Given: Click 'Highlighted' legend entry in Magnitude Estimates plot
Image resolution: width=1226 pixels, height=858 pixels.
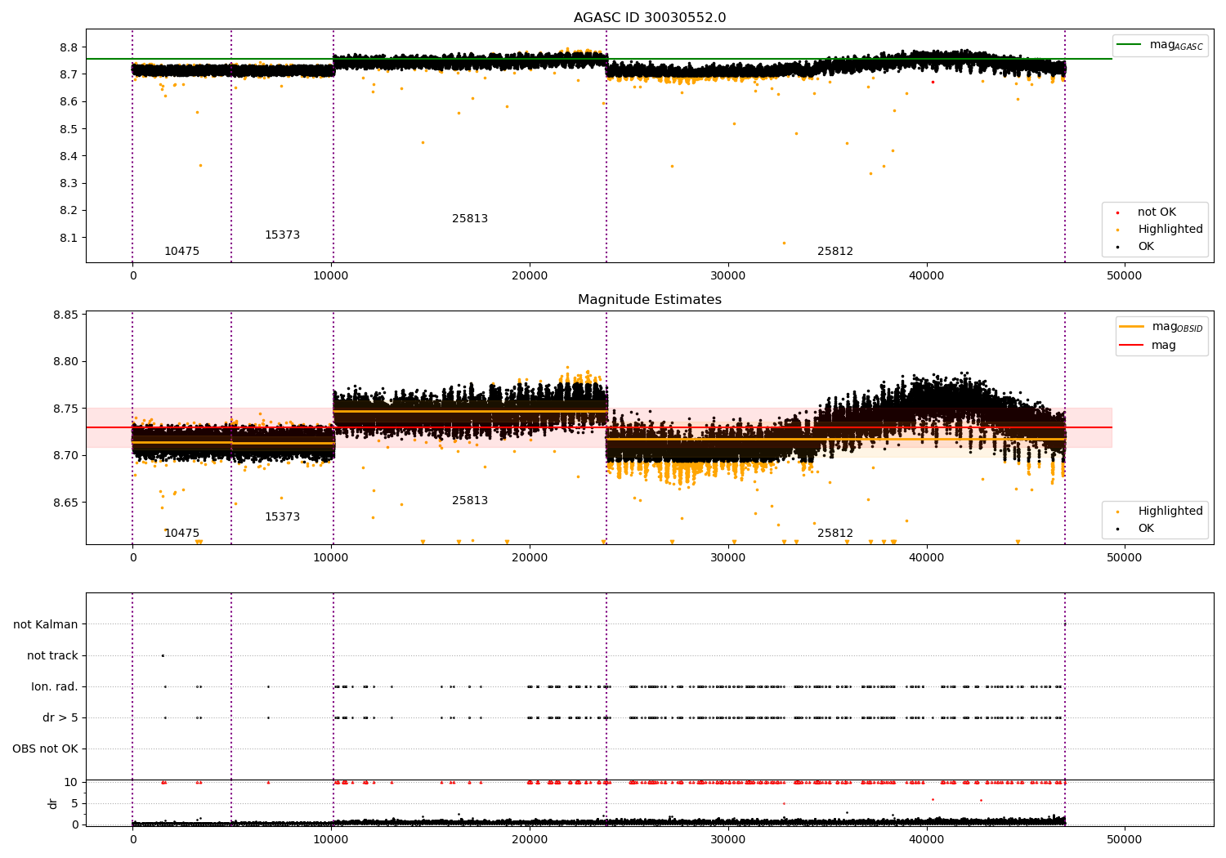Looking at the screenshot, I should pos(1160,511).
